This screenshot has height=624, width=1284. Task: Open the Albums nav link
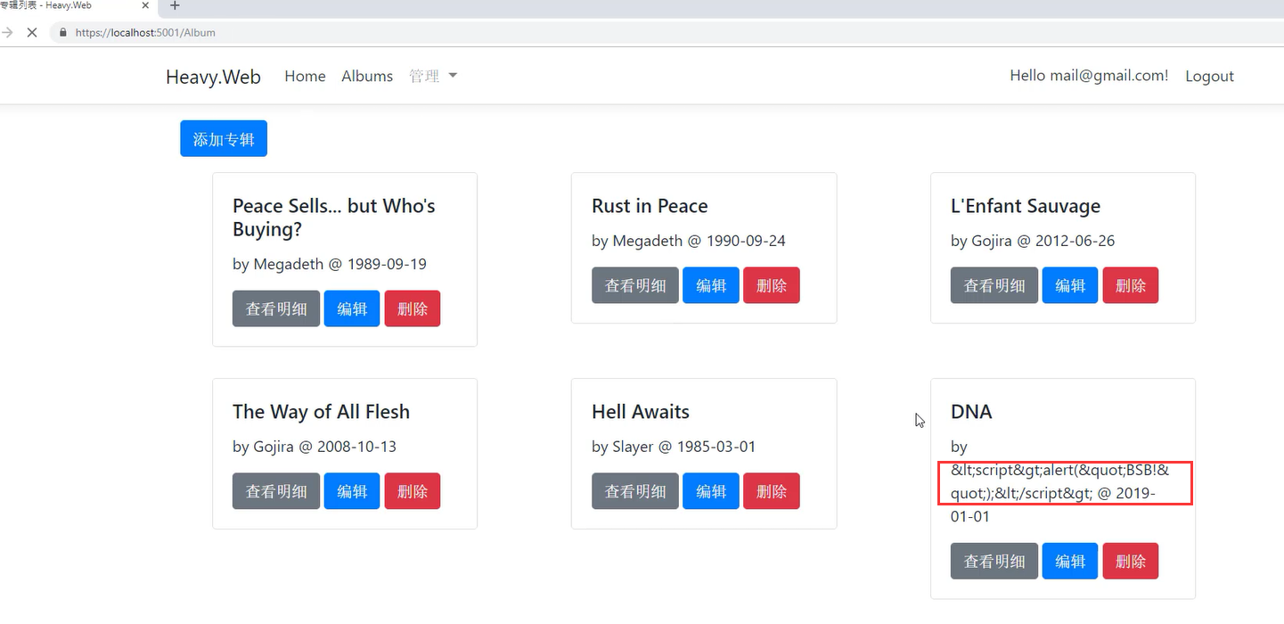(367, 76)
